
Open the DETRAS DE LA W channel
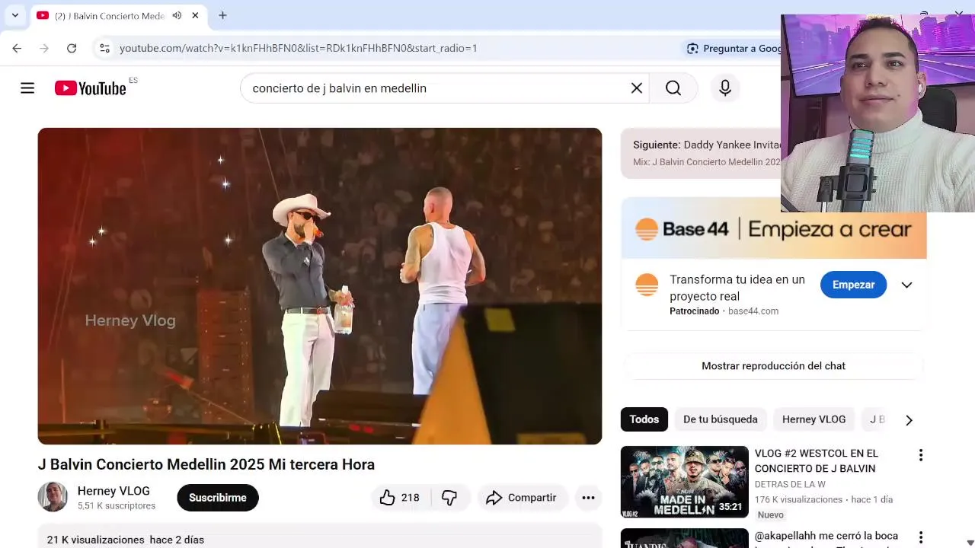pyautogui.click(x=790, y=485)
